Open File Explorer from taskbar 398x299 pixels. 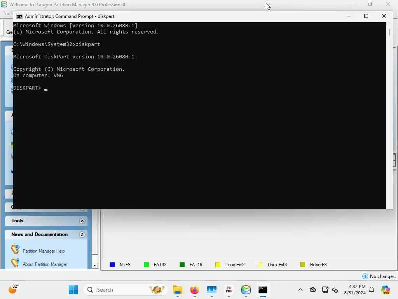177,290
